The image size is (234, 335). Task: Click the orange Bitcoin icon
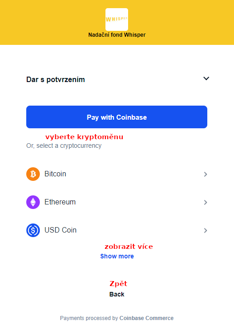point(33,174)
